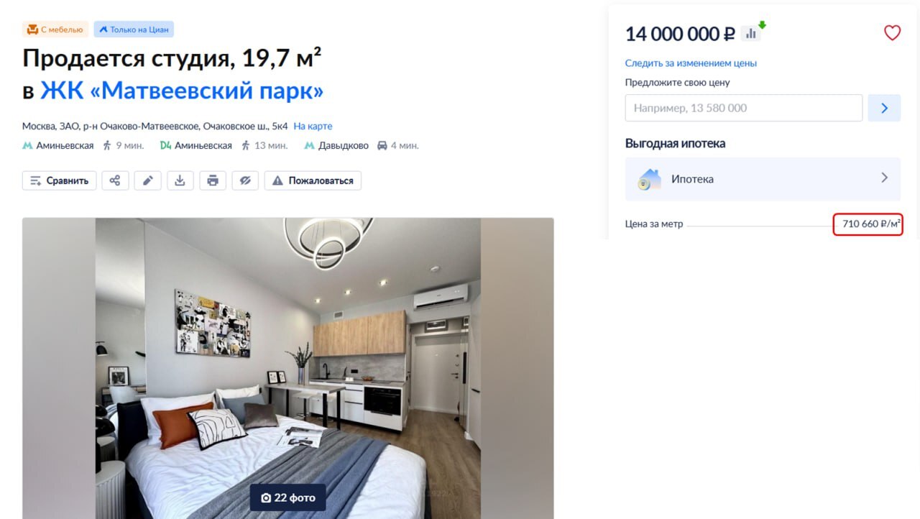Click the С мебелью tag
The image size is (920, 519).
pyautogui.click(x=55, y=29)
